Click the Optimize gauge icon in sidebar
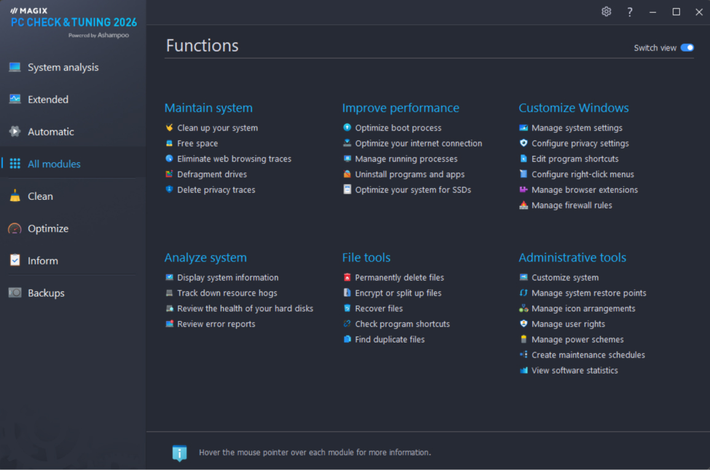710x470 pixels. [15, 229]
